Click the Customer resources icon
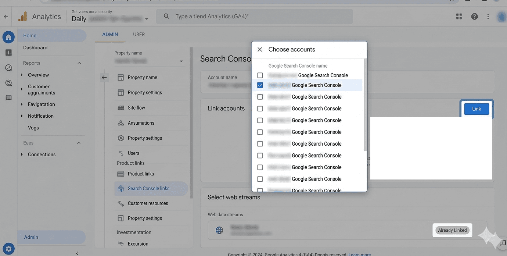 point(121,203)
